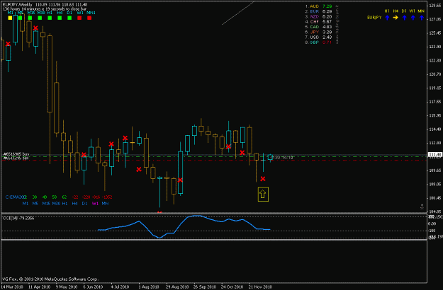Screen dimensions: 443x290
Task: Click the blue MN up arrow in EURJPY row
Action: coord(422,18)
